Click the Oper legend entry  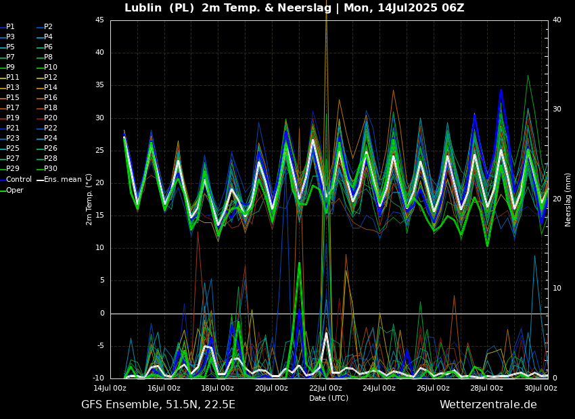(14, 190)
